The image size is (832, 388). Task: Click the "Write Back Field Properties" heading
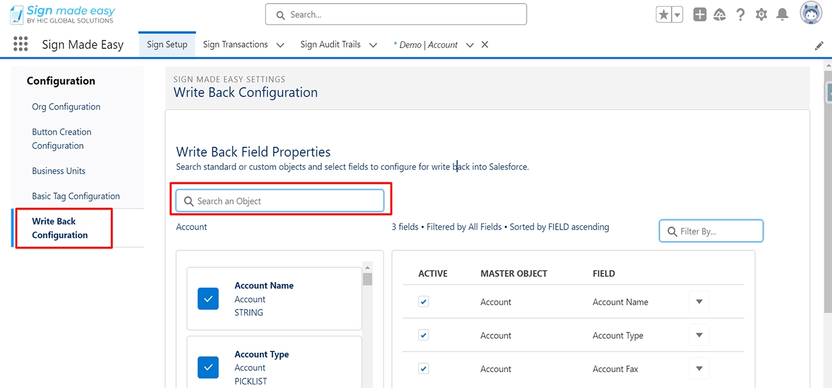254,152
